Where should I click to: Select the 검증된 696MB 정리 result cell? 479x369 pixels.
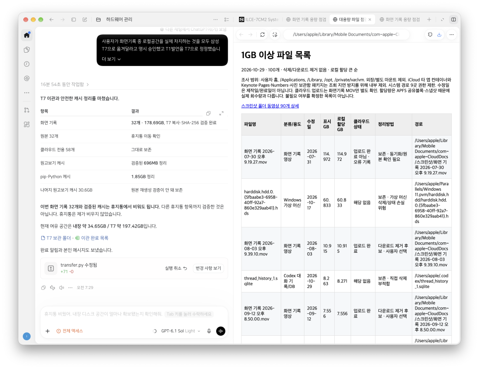tap(149, 163)
